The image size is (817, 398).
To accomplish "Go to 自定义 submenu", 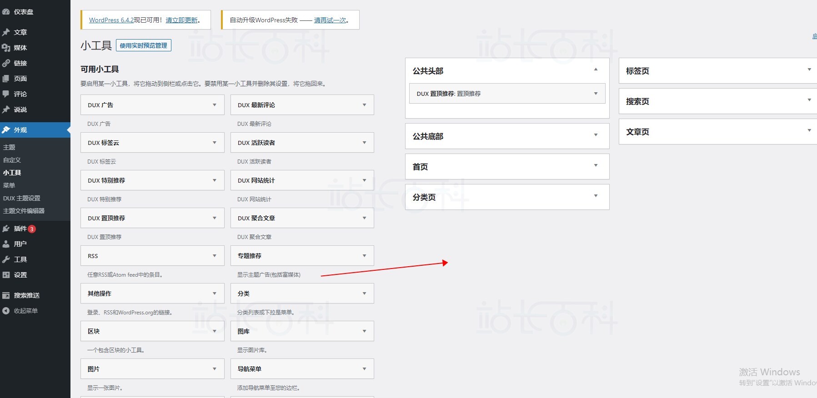I will tap(12, 160).
